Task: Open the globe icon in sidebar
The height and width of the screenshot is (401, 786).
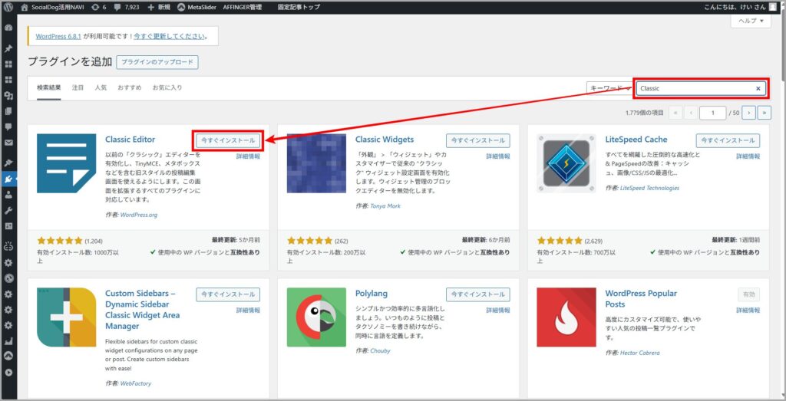Action: coord(8,278)
